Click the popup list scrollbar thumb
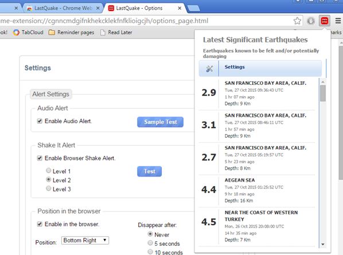 (x=323, y=93)
